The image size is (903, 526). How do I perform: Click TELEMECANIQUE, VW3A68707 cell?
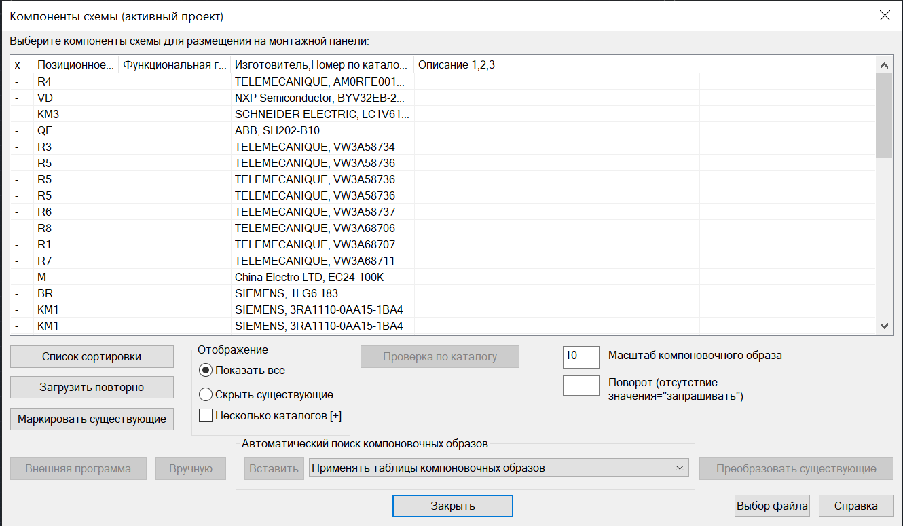click(322, 244)
